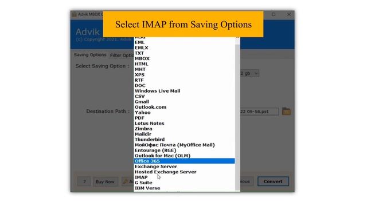Select MBOX format entry
Screen dimensions: 367x206
[x=185, y=58]
